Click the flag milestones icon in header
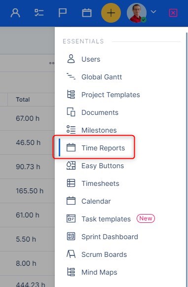 (x=63, y=13)
